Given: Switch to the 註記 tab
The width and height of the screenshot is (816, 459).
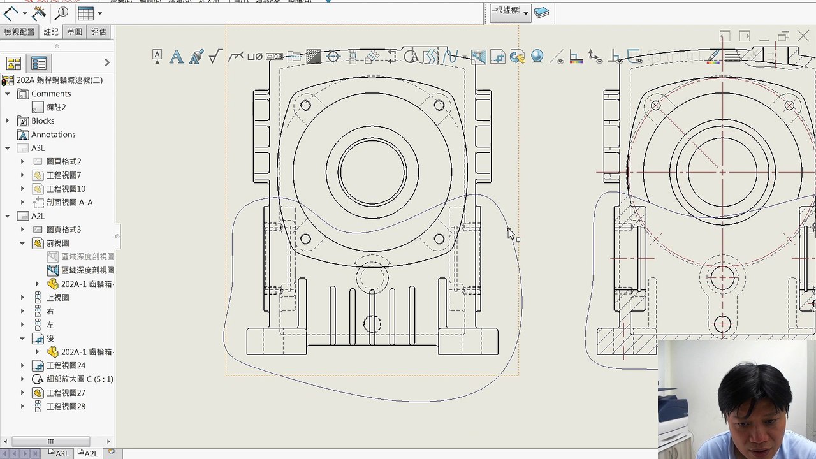Looking at the screenshot, I should pos(51,32).
